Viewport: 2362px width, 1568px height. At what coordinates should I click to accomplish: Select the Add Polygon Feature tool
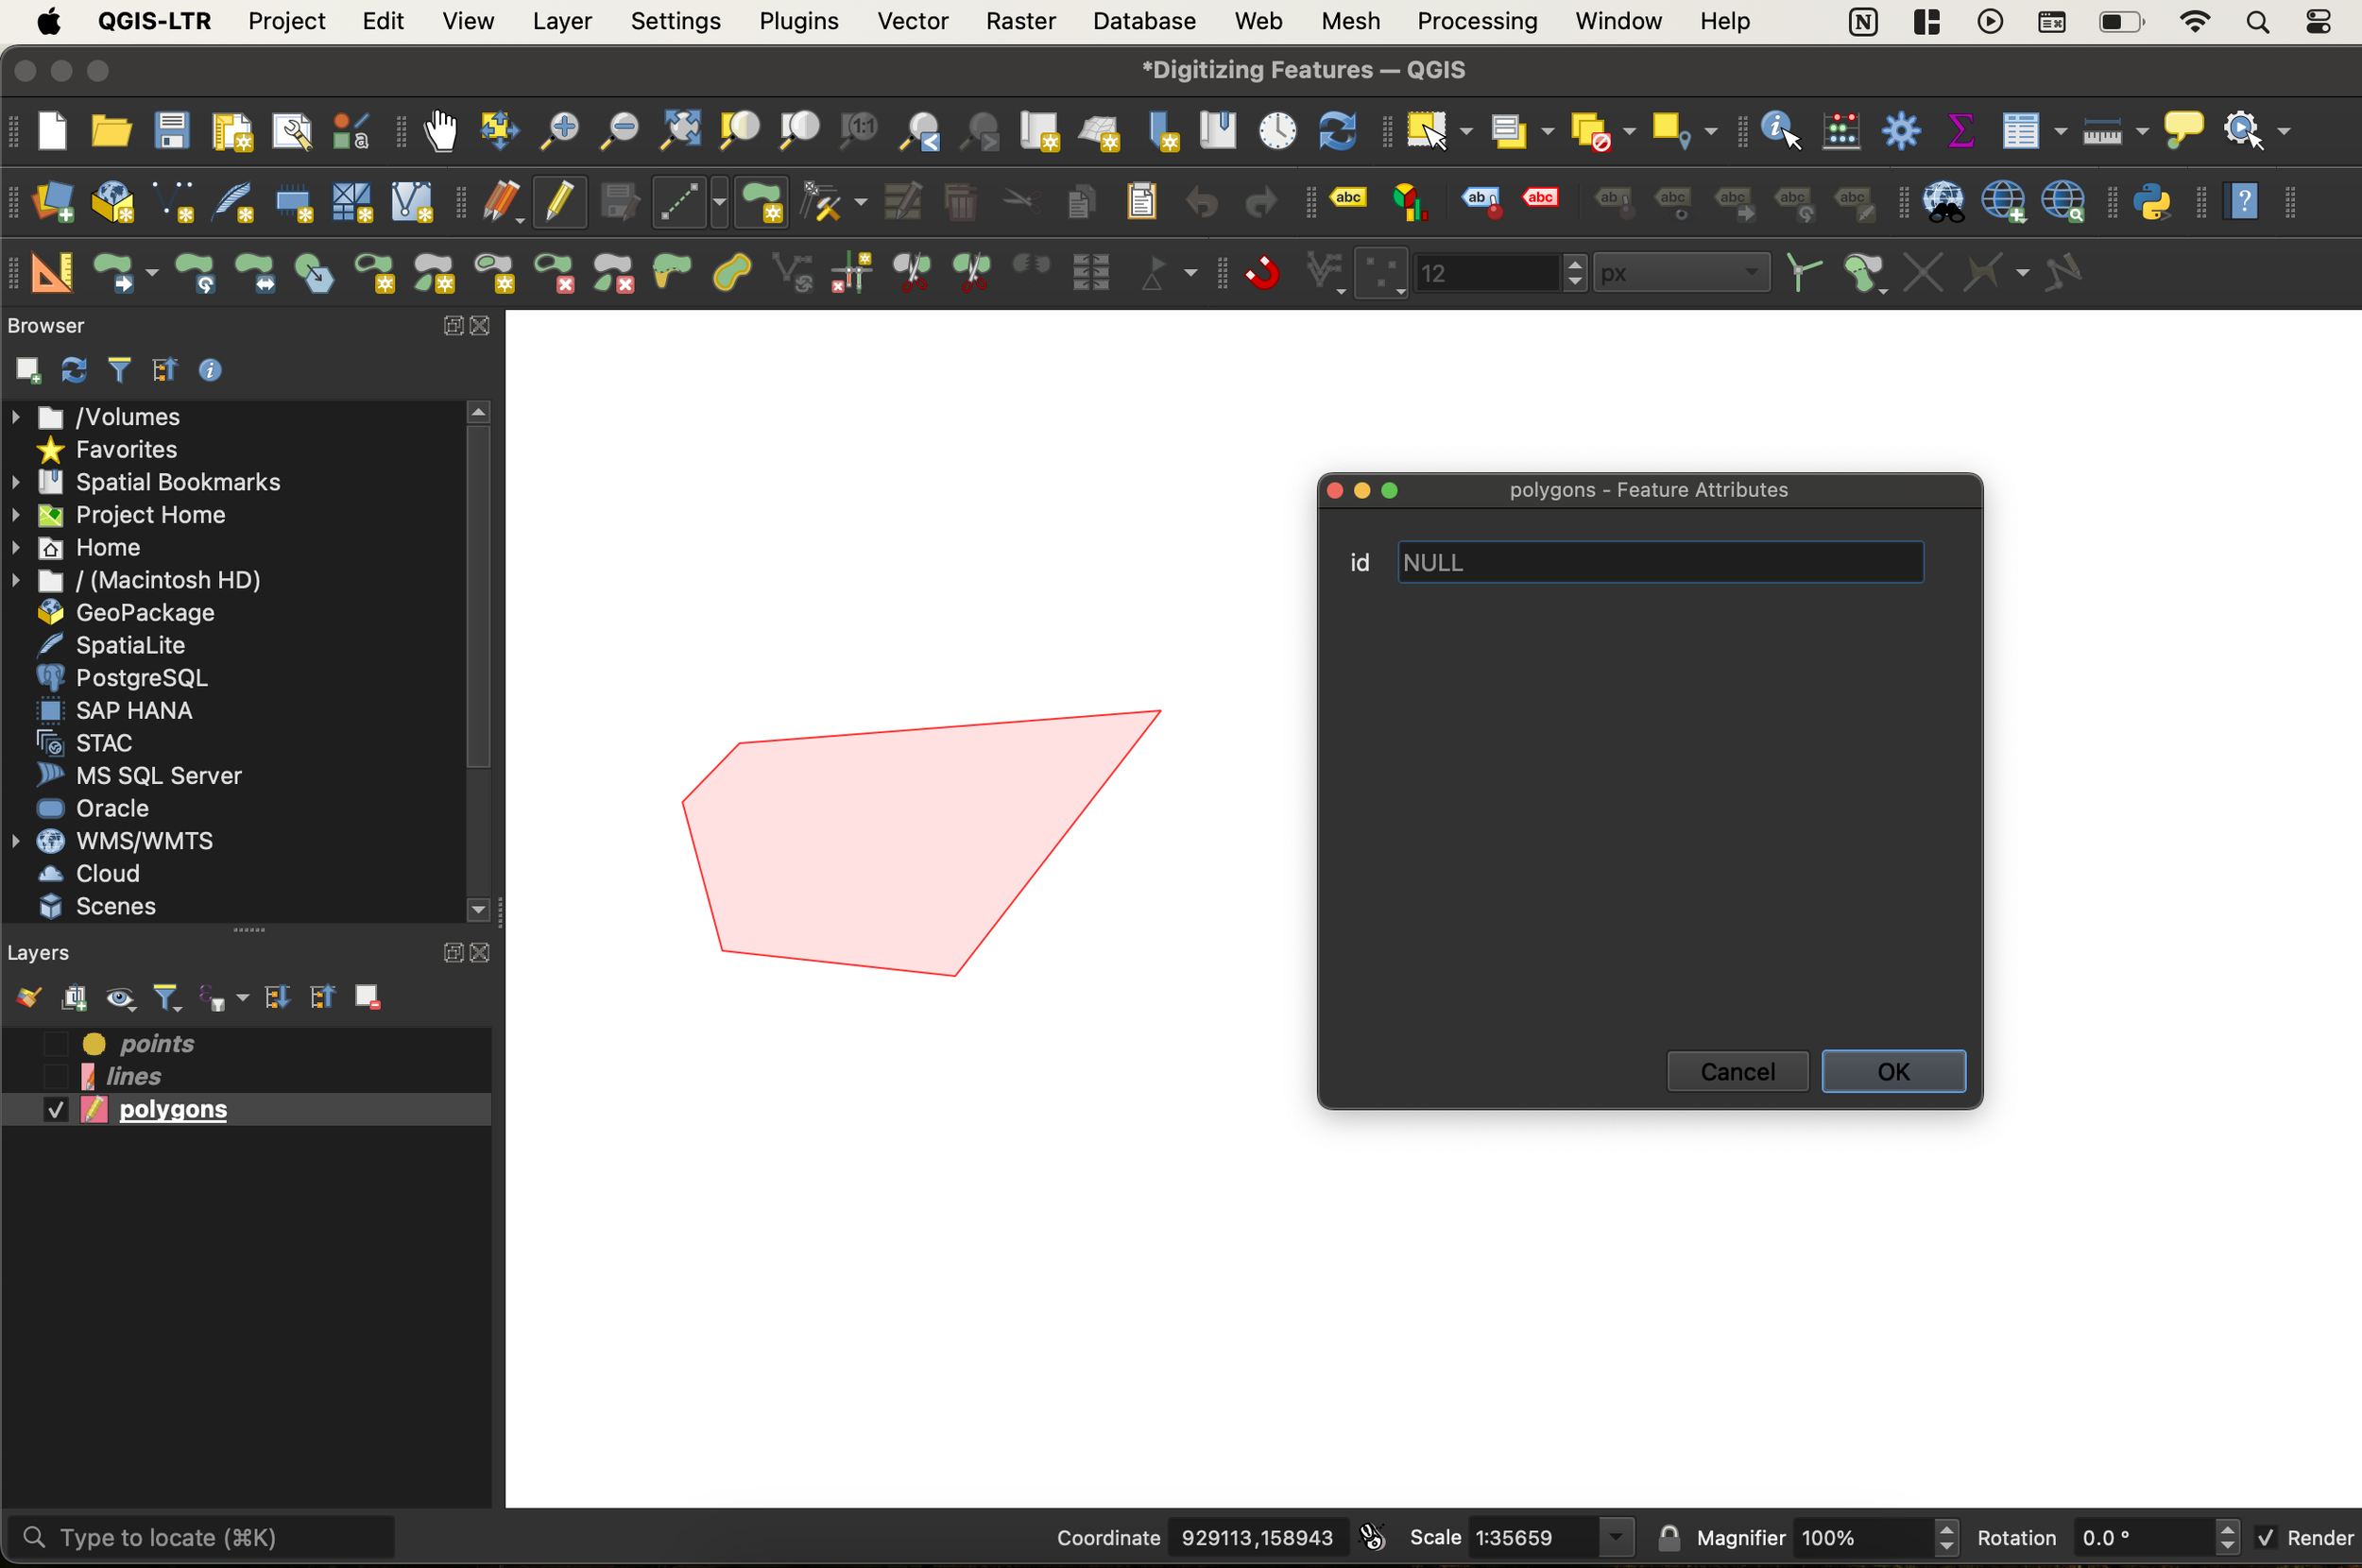[x=762, y=202]
